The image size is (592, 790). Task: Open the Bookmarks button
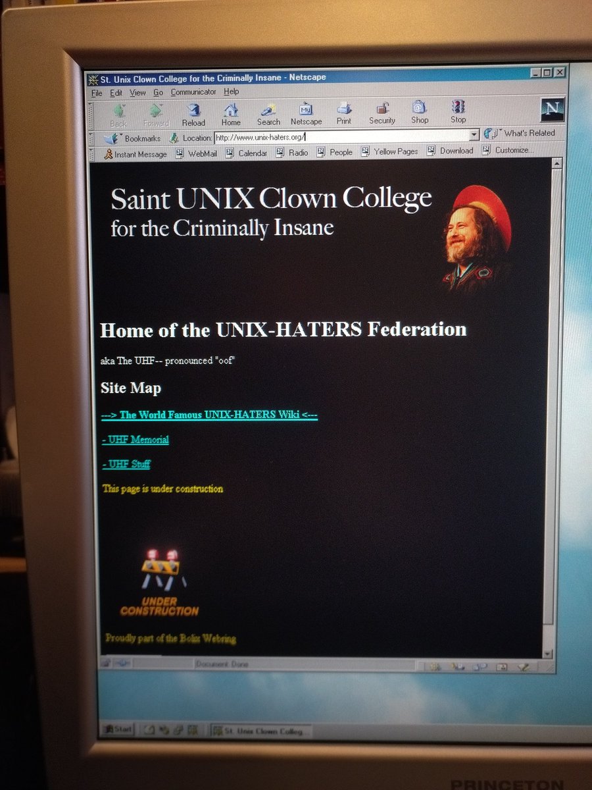(133, 138)
